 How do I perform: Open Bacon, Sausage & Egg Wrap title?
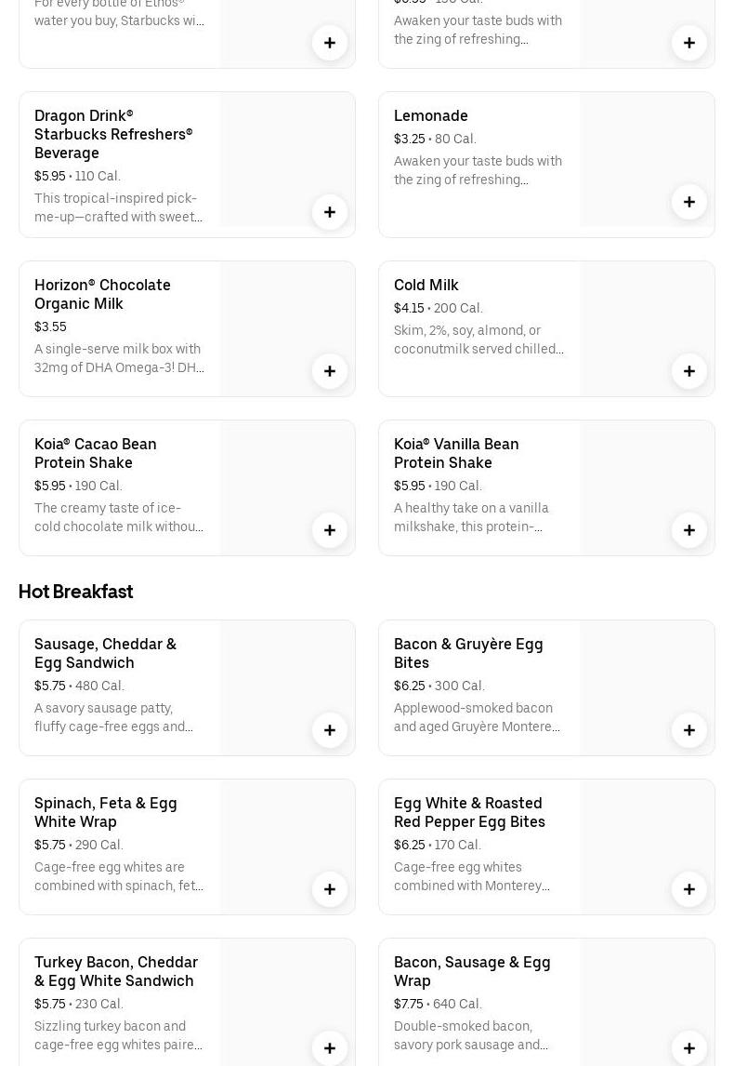coord(472,971)
